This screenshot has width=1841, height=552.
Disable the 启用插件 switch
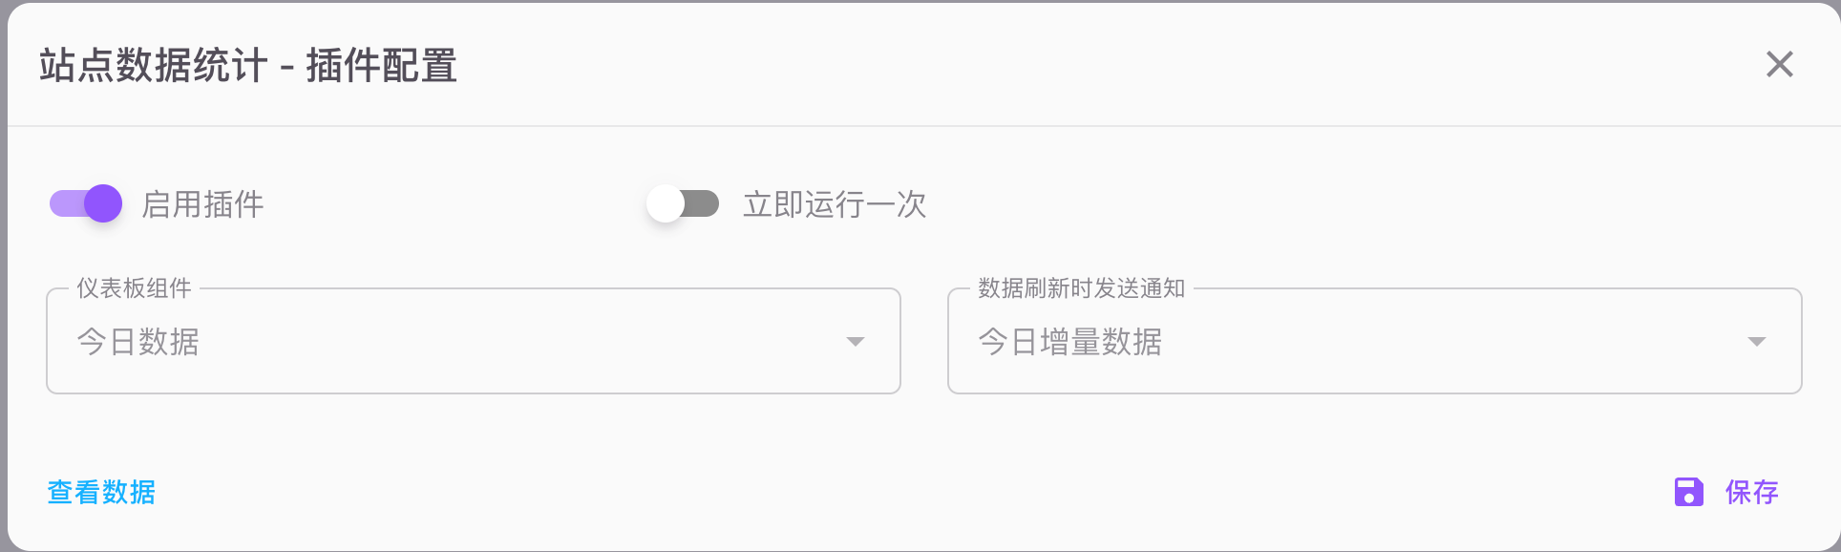tap(86, 203)
